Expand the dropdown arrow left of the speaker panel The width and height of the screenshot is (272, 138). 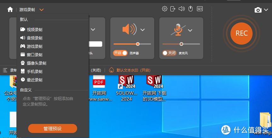click(93, 30)
